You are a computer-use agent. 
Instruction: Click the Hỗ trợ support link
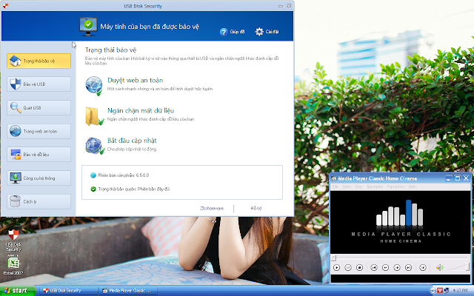point(256,208)
